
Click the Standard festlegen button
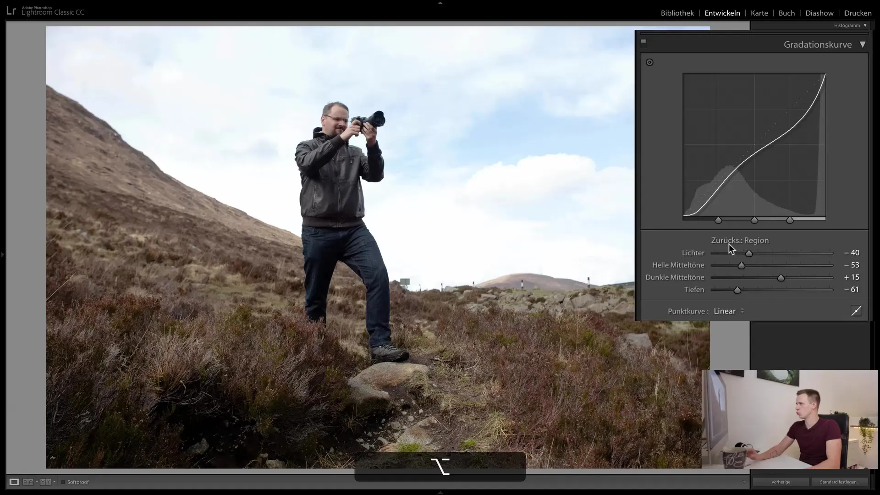840,482
